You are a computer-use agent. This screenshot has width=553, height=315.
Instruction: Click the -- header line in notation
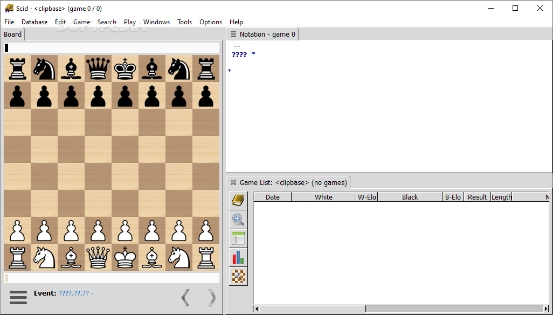coord(237,46)
